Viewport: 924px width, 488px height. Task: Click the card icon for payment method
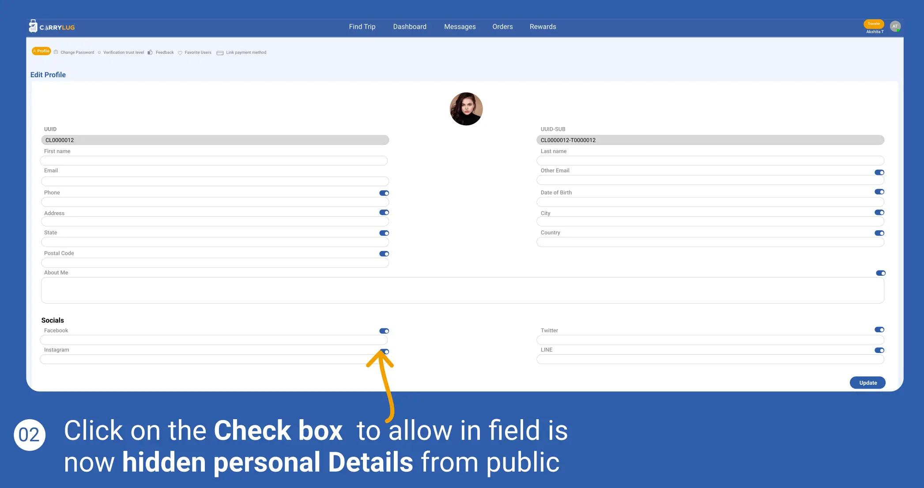(x=220, y=53)
